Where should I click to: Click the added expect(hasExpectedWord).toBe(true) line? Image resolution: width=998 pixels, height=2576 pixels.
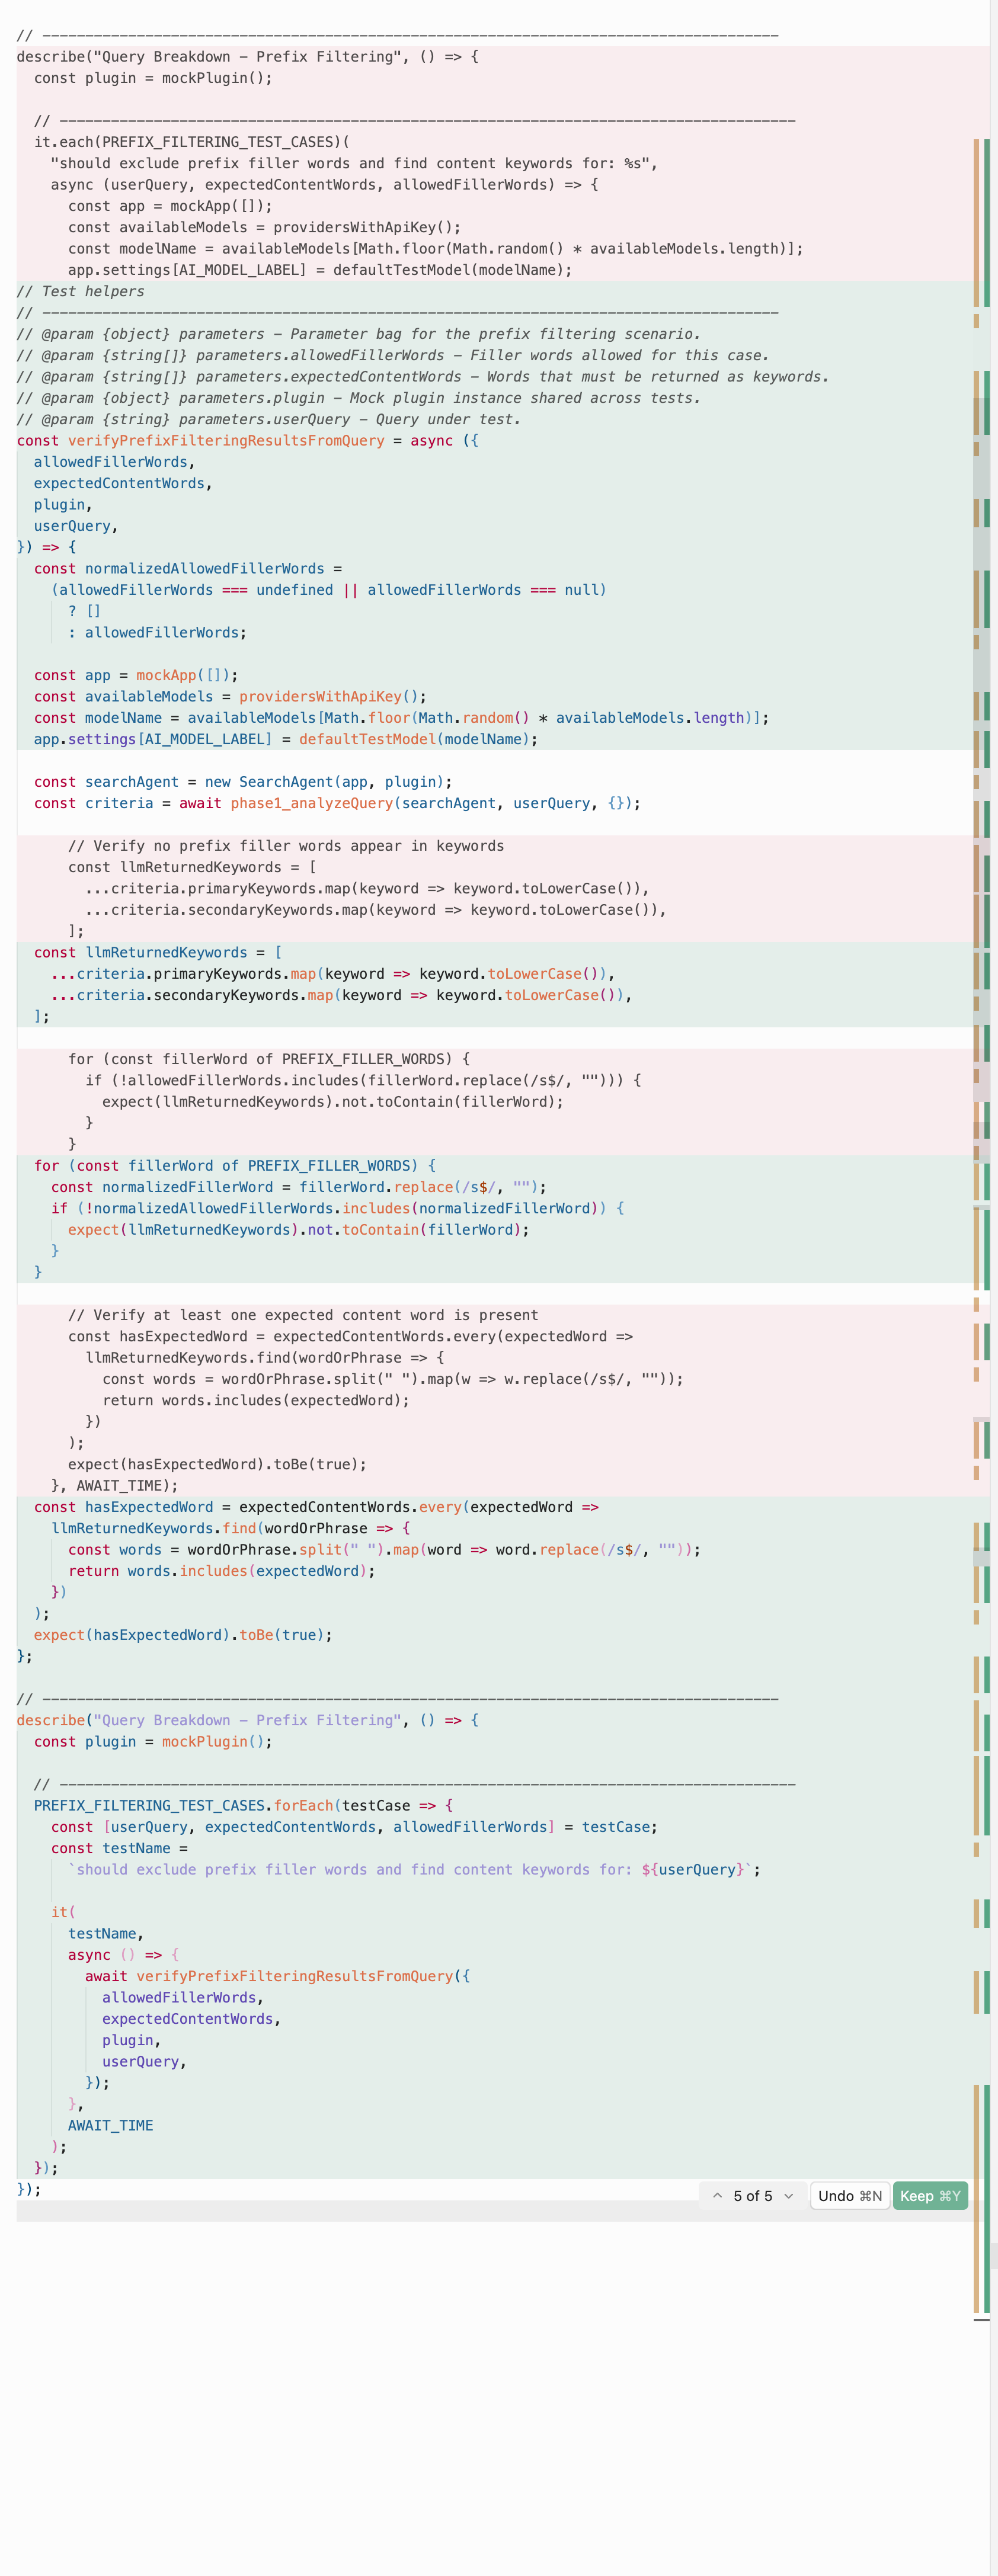click(182, 1635)
